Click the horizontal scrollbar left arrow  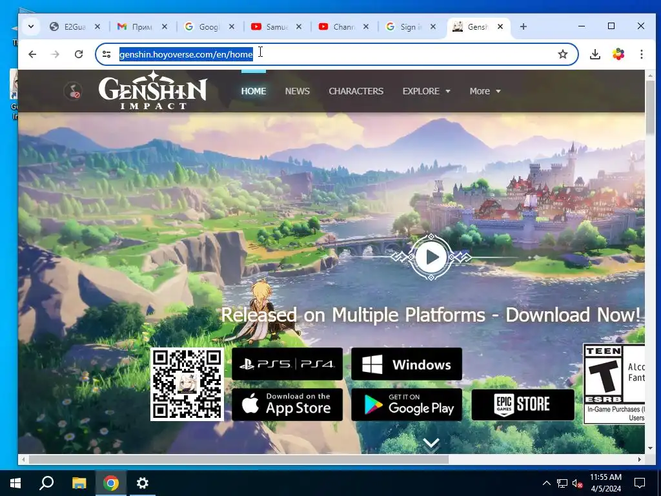(x=23, y=459)
